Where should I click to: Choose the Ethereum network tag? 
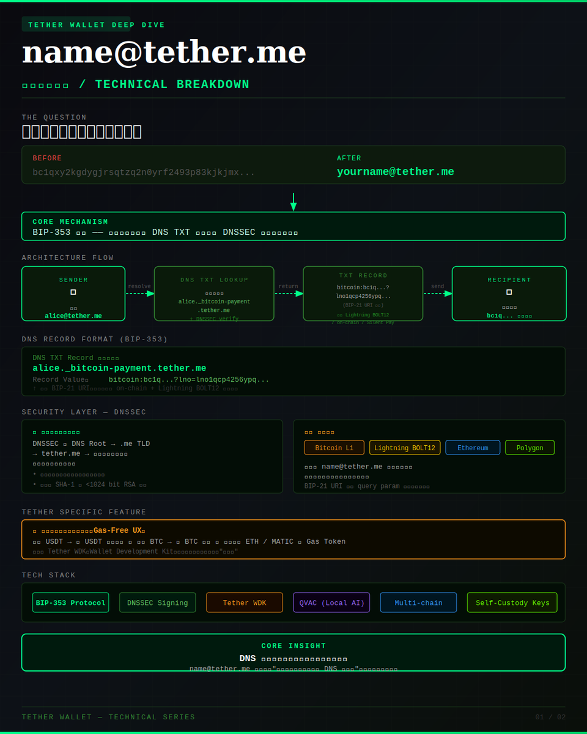(x=473, y=448)
